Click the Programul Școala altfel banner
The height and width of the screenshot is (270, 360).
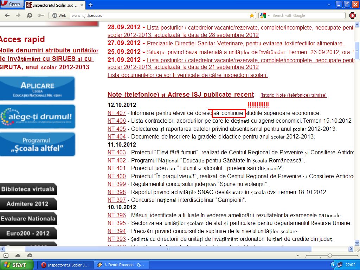click(38, 144)
